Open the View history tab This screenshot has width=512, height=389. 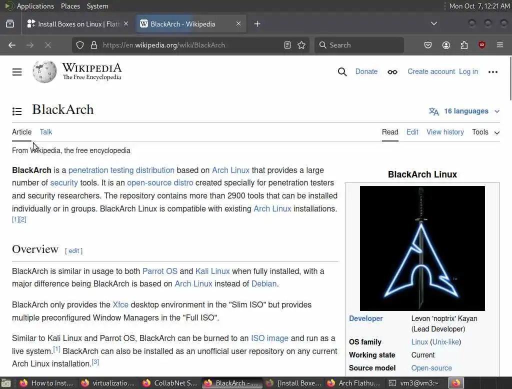(445, 132)
